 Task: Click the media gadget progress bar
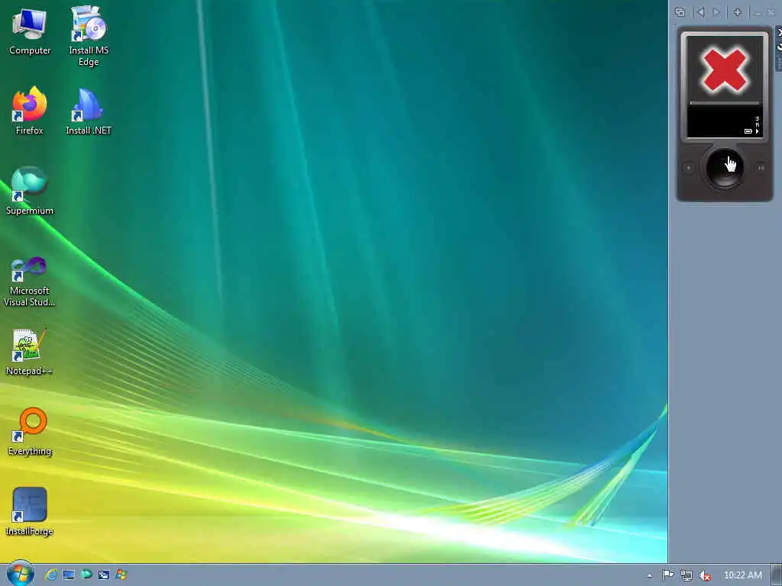(725, 103)
